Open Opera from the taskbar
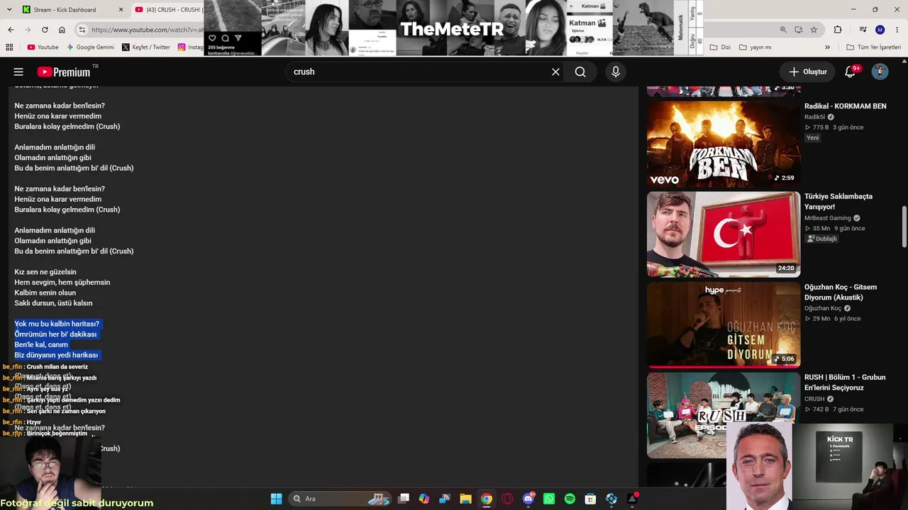Screen dimensions: 908x510 507,499
